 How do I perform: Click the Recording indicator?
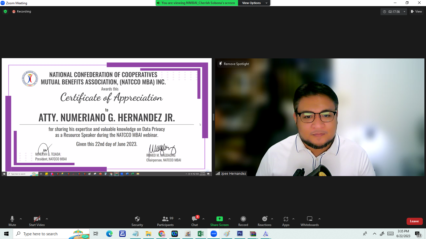click(22, 11)
